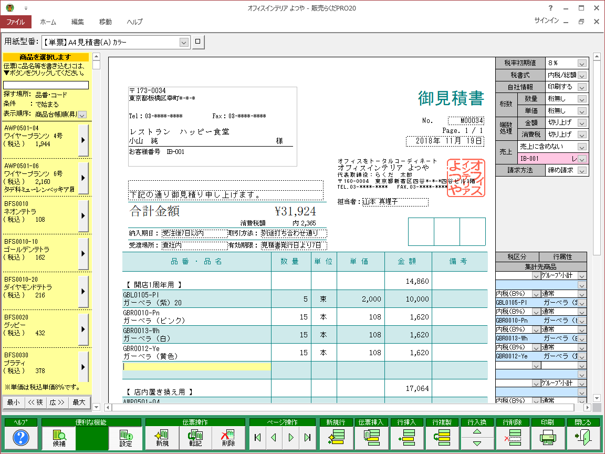Viewport: 605px width, 454px height.
Task: Click the 転記 transfer icon
Action: (x=195, y=438)
